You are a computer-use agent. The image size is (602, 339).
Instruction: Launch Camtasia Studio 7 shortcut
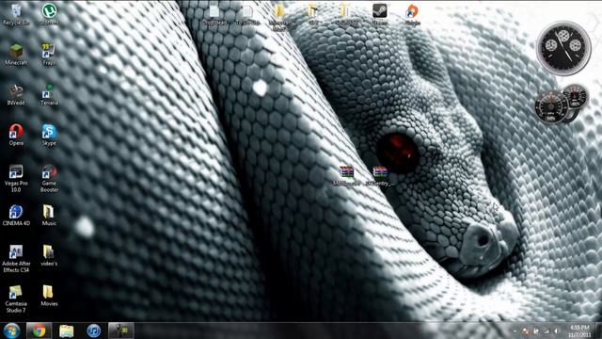(x=16, y=299)
